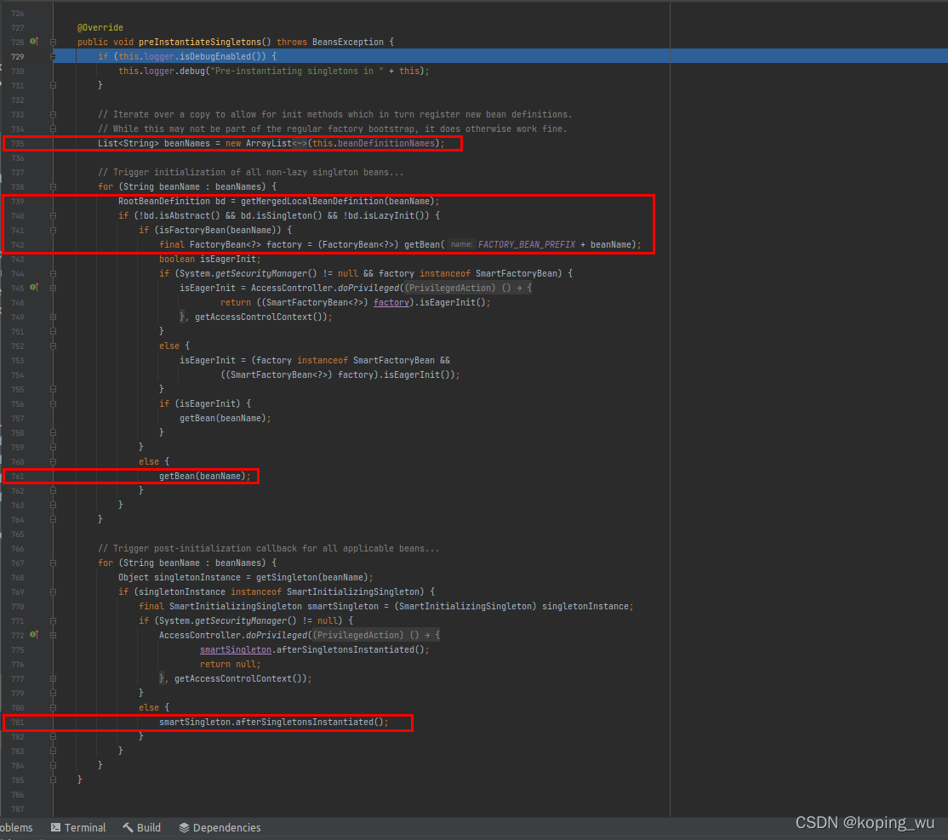Expand folded lambda fold marker at line 772
This screenshot has width=948, height=840.
click(54, 635)
